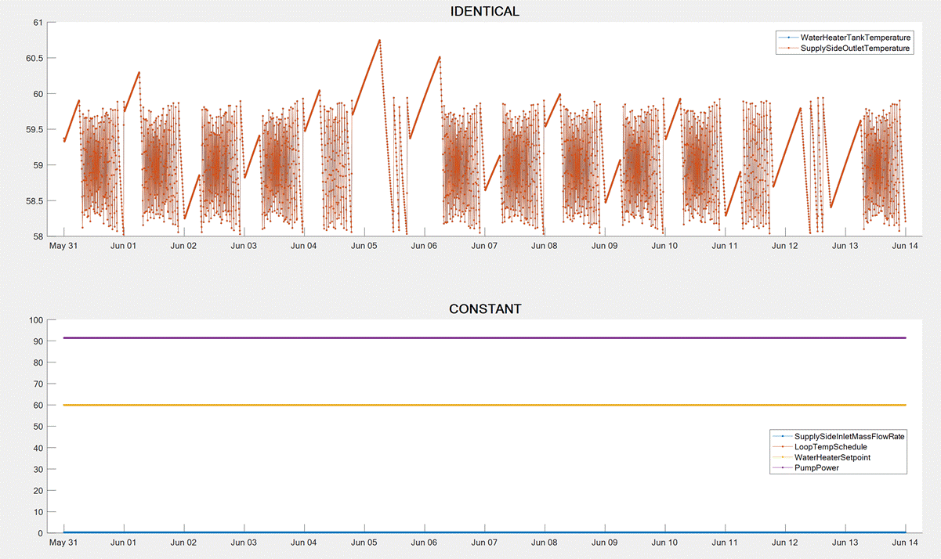Click the 90 y-axis tick label
Viewport: 941px width, 559px height.
(39, 341)
